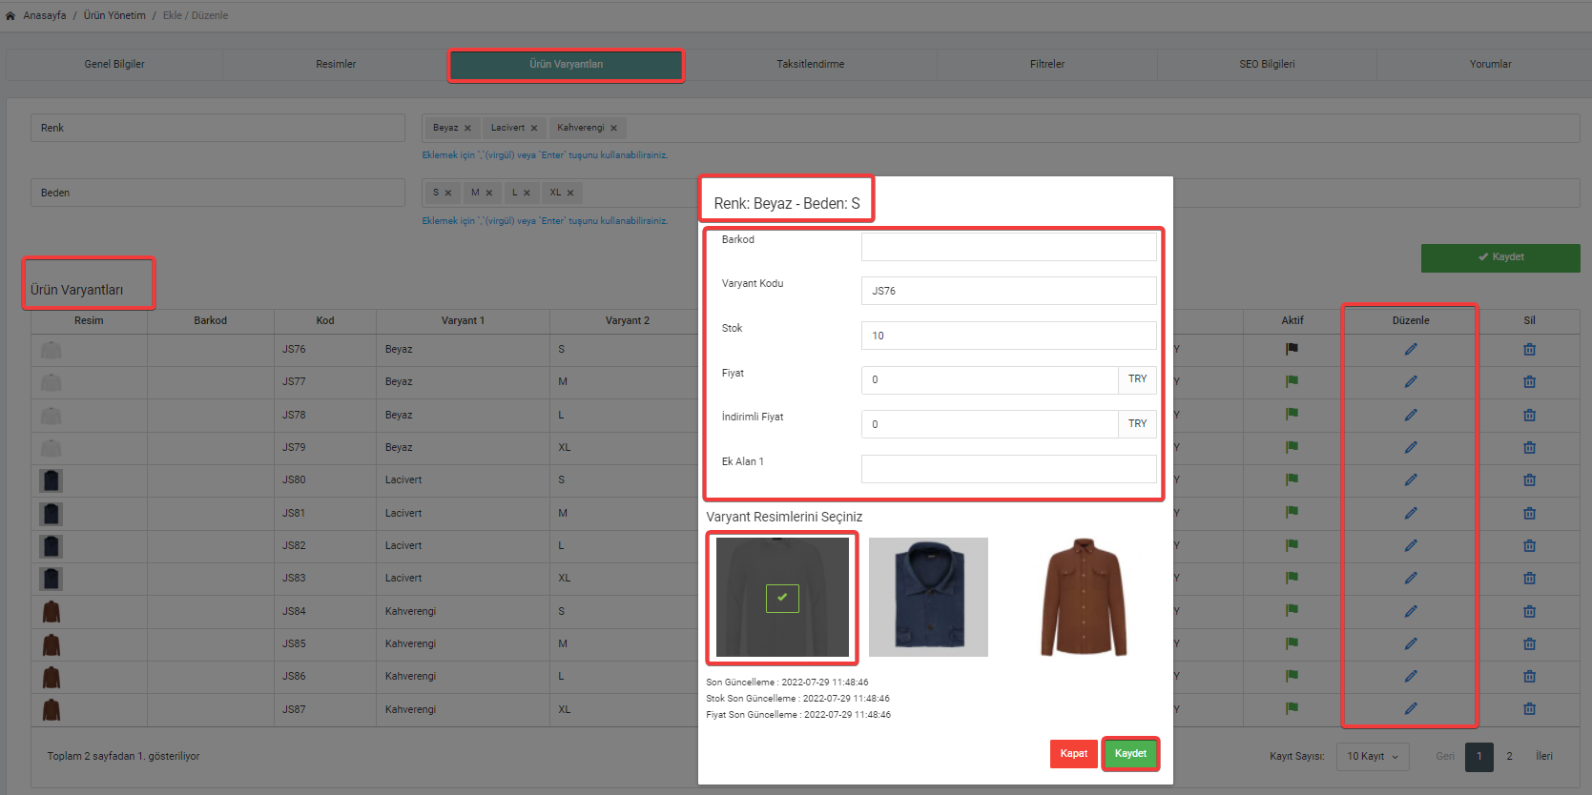The height and width of the screenshot is (795, 1592).
Task: Close the dialog with Kapat button
Action: pyautogui.click(x=1074, y=754)
